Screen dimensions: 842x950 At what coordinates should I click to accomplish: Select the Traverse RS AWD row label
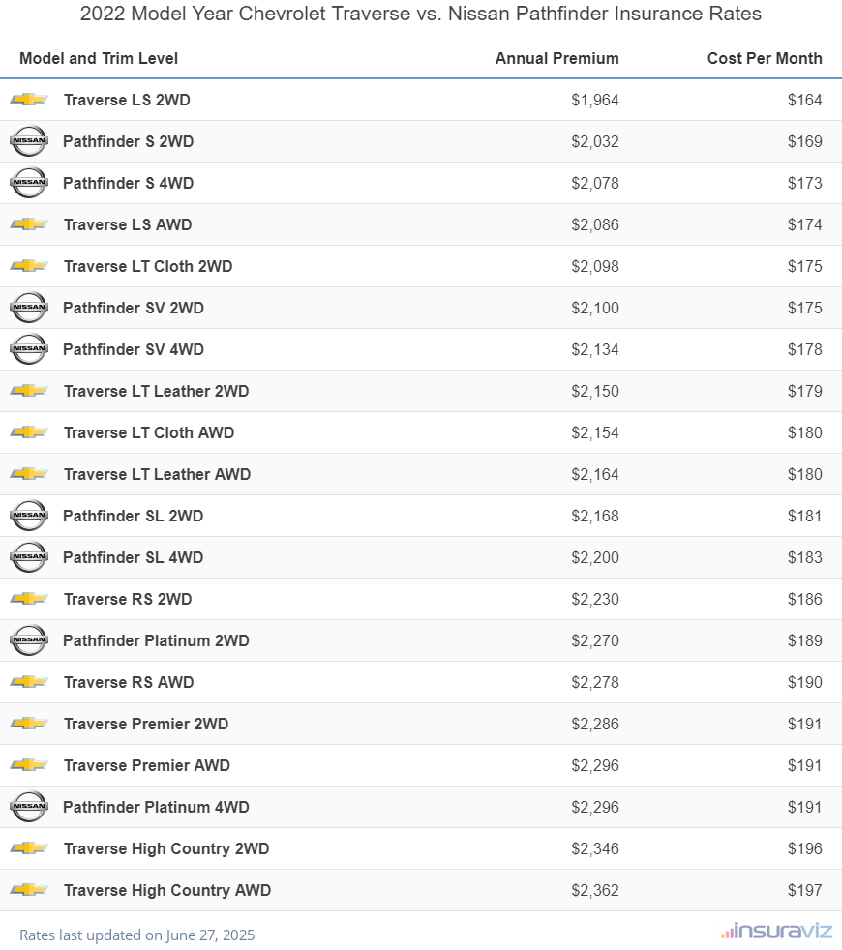129,682
